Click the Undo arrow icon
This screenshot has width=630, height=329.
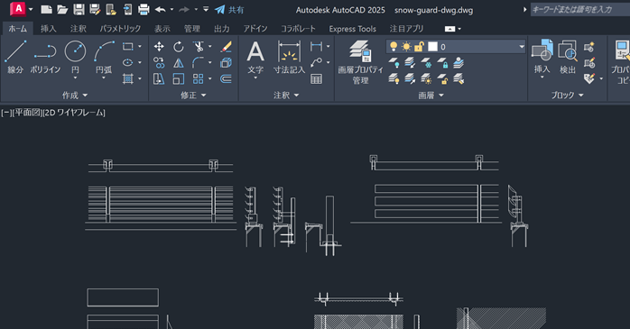point(161,9)
